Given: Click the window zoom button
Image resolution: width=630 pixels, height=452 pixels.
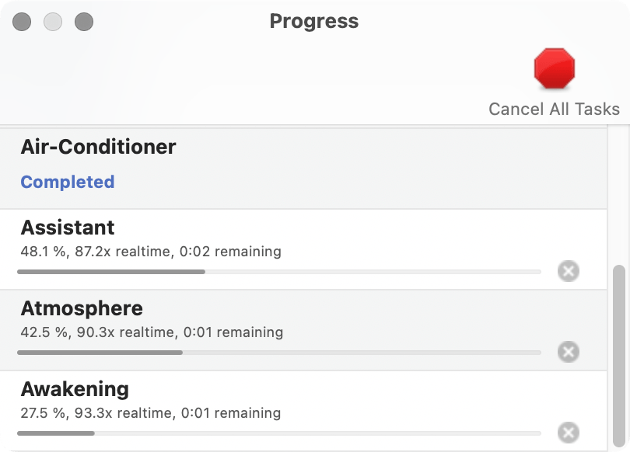Looking at the screenshot, I should 84,22.
